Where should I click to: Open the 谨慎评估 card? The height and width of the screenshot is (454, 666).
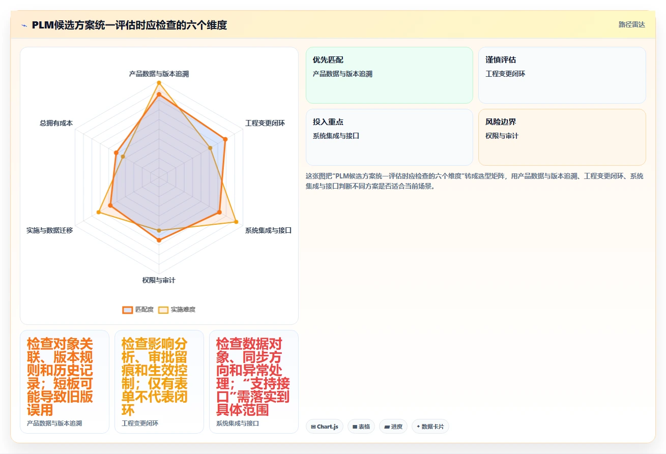[x=562, y=75]
